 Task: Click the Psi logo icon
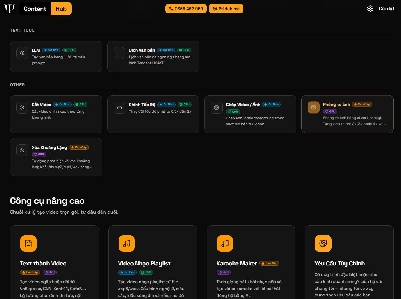[10, 9]
